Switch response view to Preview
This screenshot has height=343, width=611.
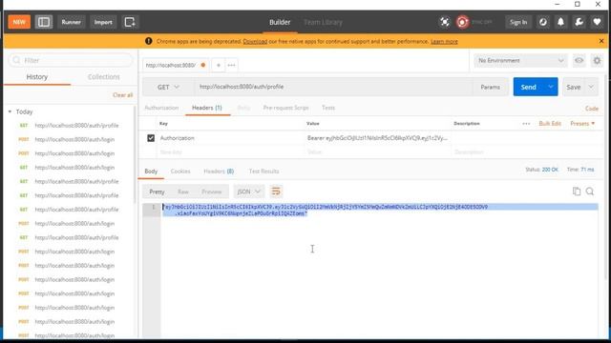point(212,192)
